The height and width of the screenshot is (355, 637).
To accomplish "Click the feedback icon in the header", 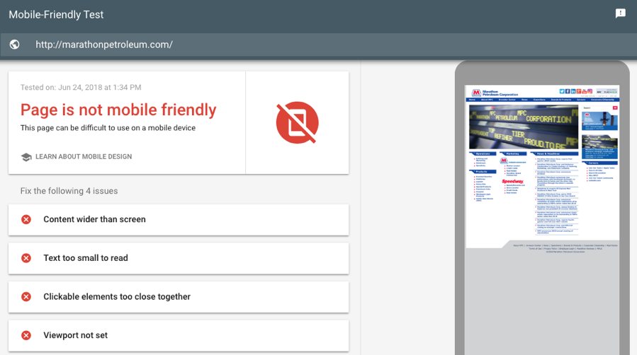I will tap(620, 13).
